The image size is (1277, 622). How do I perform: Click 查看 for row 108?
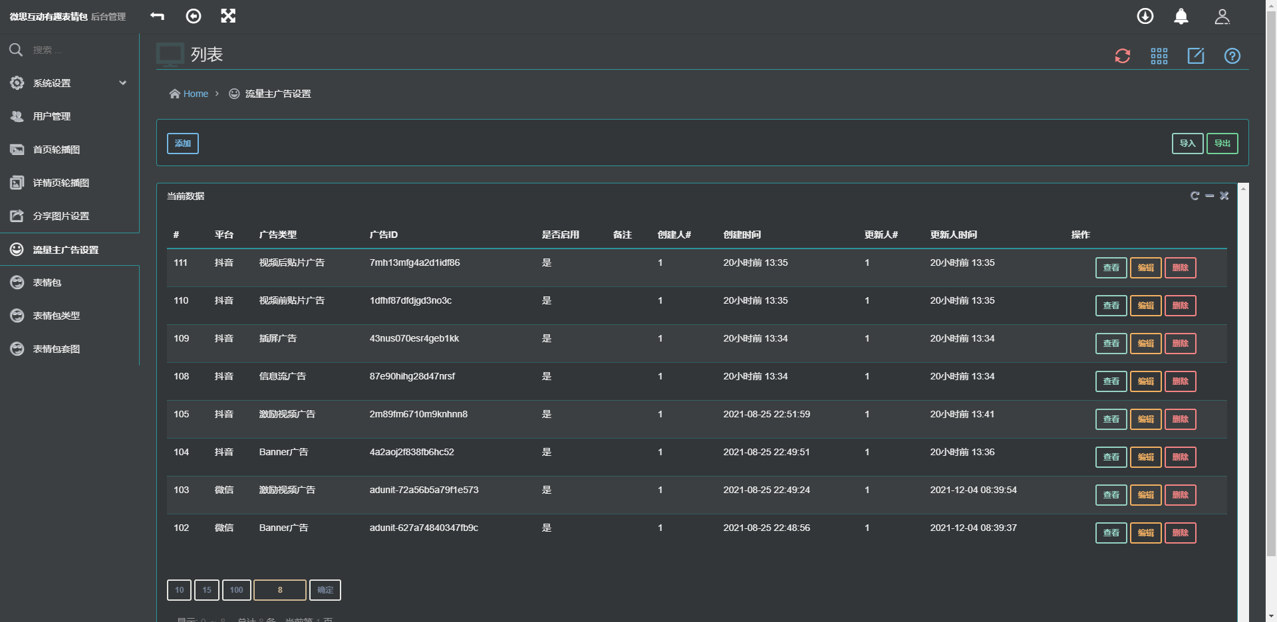[1111, 381]
